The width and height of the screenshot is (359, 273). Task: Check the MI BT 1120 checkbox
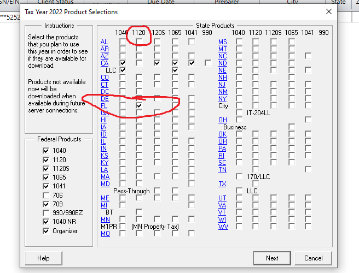139,212
